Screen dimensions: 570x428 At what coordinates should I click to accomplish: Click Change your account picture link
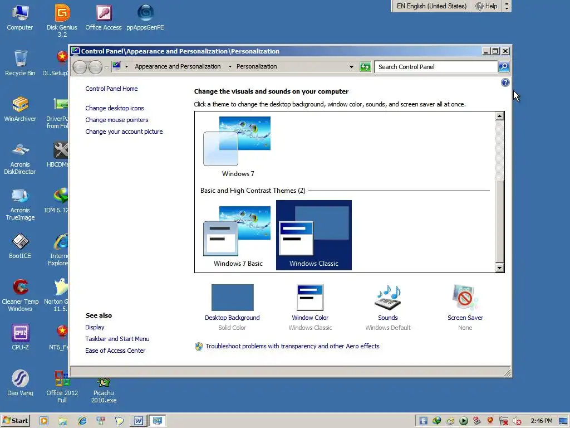[x=124, y=132]
